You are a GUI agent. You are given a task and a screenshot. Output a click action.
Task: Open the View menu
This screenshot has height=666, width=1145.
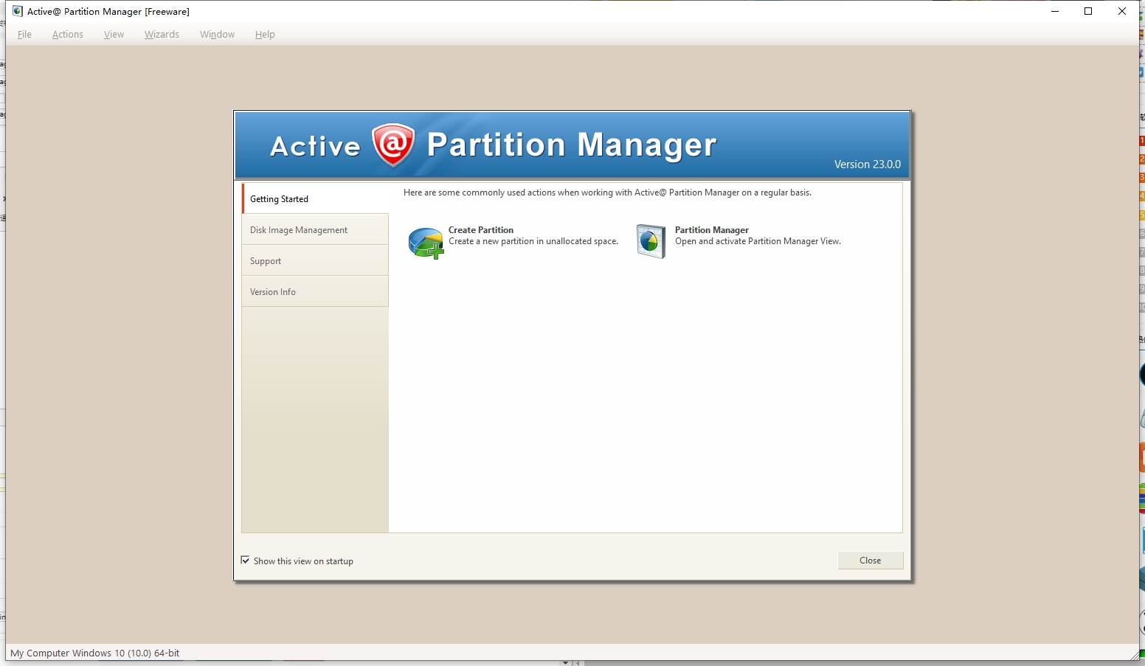point(114,35)
